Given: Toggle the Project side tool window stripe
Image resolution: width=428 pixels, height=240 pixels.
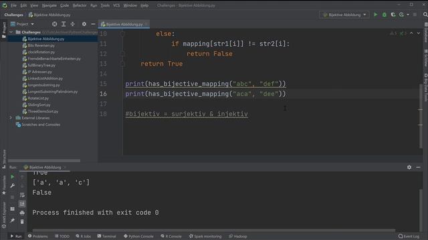Looking at the screenshot, I should coord(4,30).
